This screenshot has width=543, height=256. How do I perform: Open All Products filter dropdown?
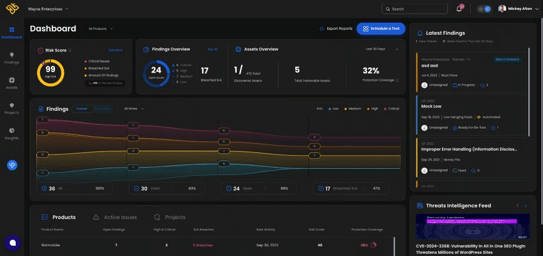pos(101,29)
